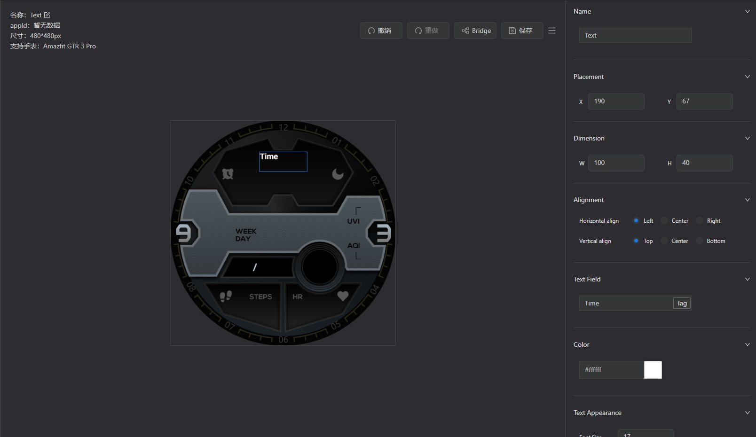Click the Tag button in Text Field
This screenshot has width=756, height=437.
pyautogui.click(x=682, y=303)
